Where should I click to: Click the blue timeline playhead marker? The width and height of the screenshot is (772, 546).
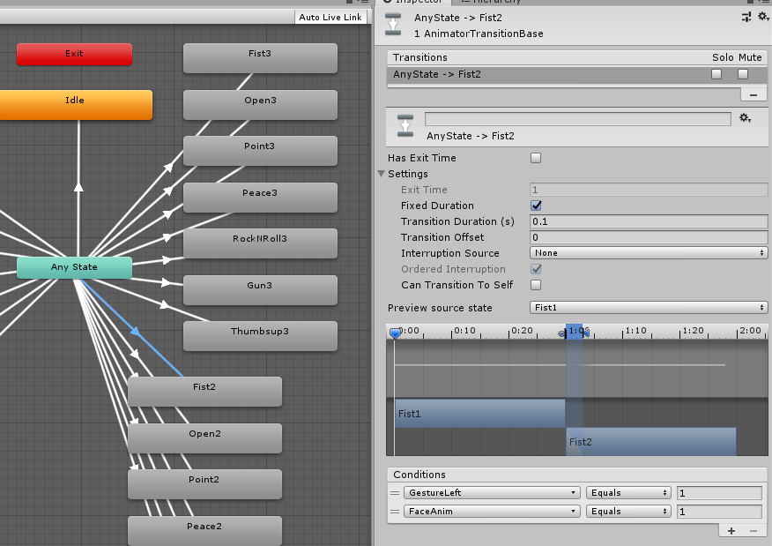click(x=395, y=333)
